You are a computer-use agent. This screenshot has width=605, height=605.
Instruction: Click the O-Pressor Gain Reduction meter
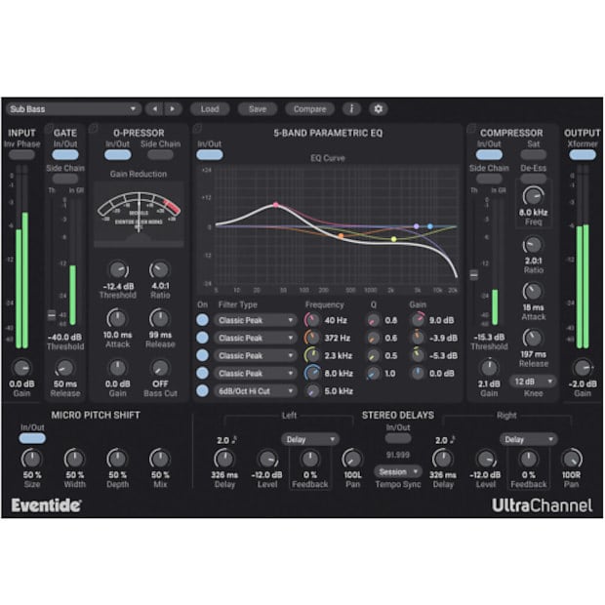(139, 214)
